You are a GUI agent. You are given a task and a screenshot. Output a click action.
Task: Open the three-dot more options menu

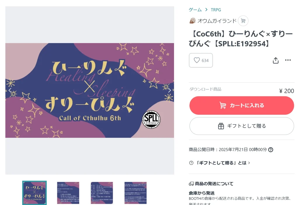[288, 60]
